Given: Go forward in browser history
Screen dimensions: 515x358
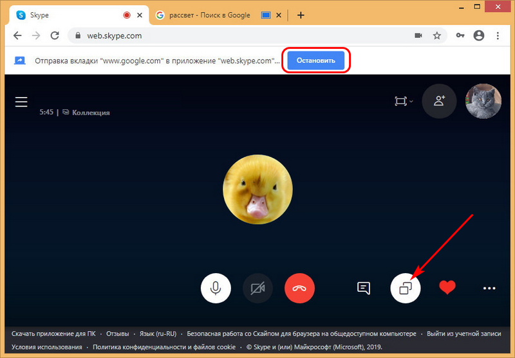Looking at the screenshot, I should [36, 35].
